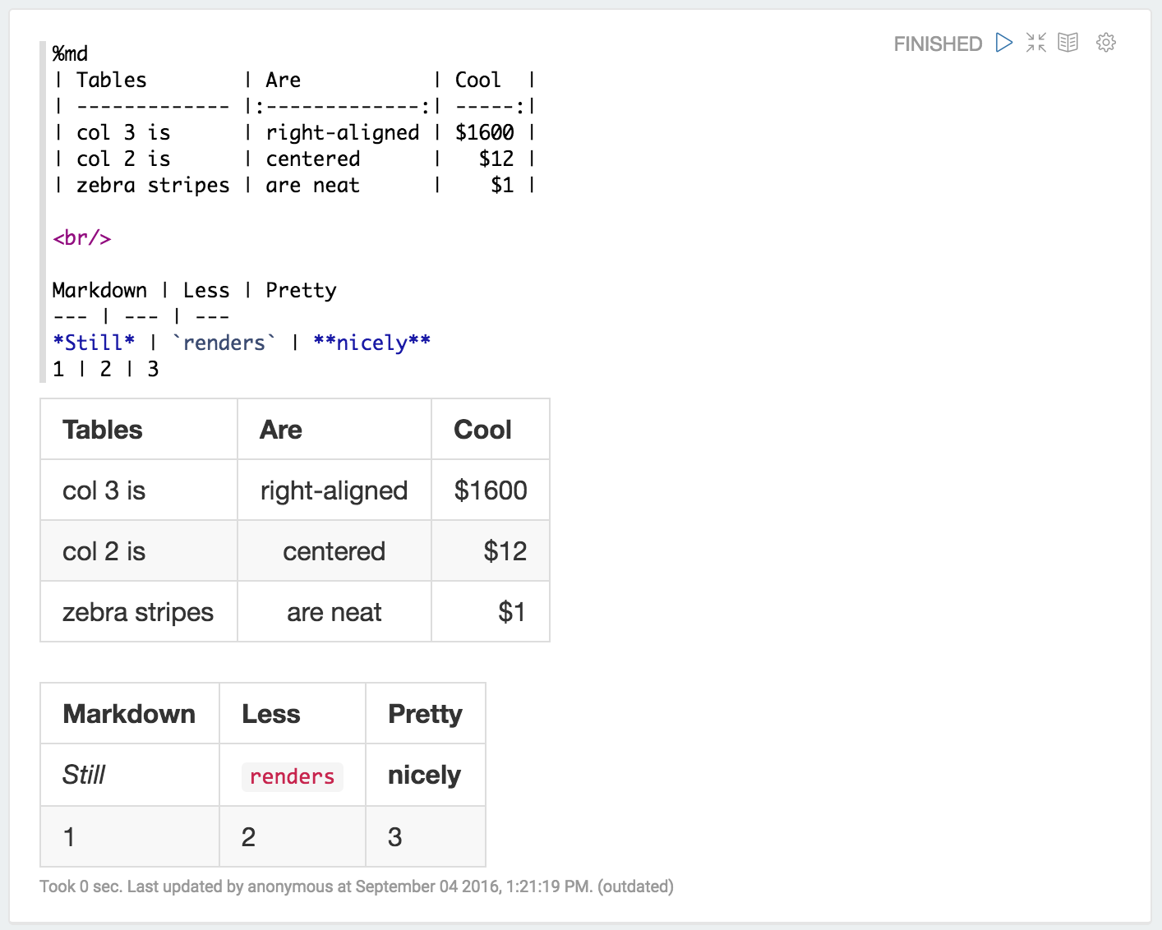
Task: Click the 'centered' cell in first table
Action: click(334, 551)
